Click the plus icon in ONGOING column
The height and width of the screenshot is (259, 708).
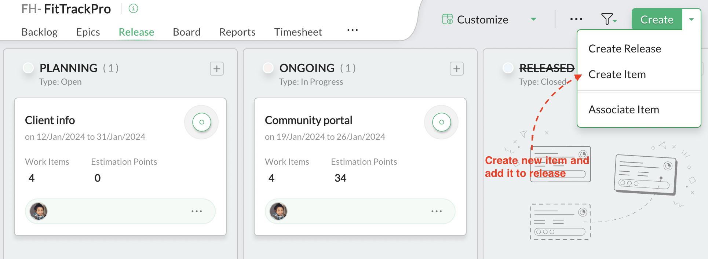457,69
